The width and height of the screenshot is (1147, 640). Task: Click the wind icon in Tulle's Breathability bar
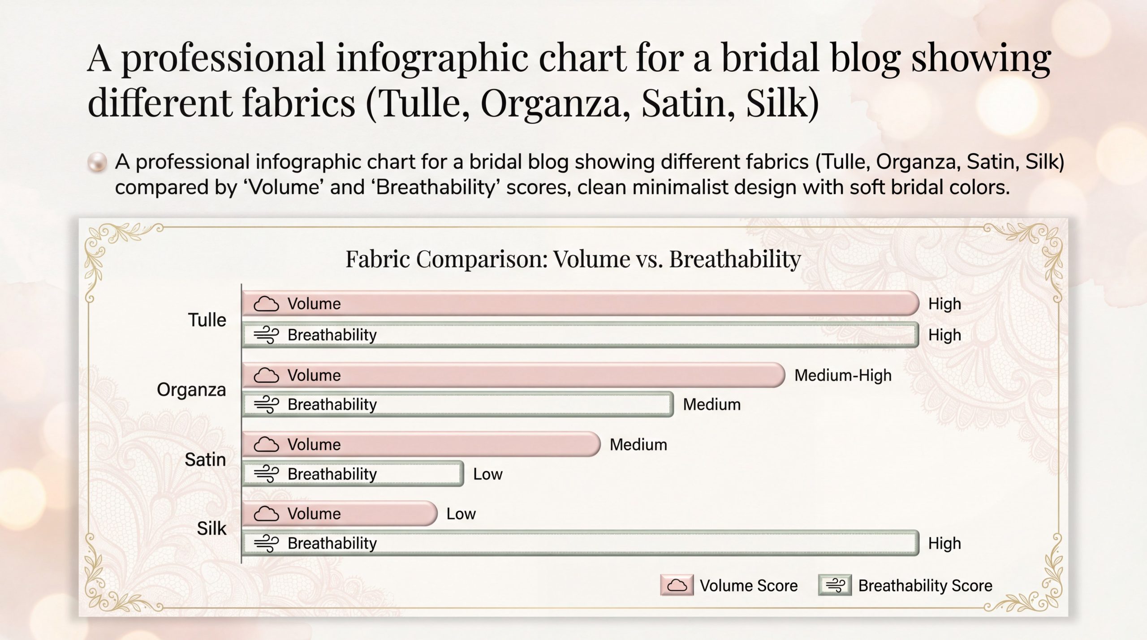pyautogui.click(x=266, y=335)
